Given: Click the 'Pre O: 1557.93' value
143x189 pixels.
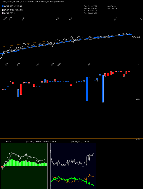Looking at the screenshot, I should tap(90, 6).
